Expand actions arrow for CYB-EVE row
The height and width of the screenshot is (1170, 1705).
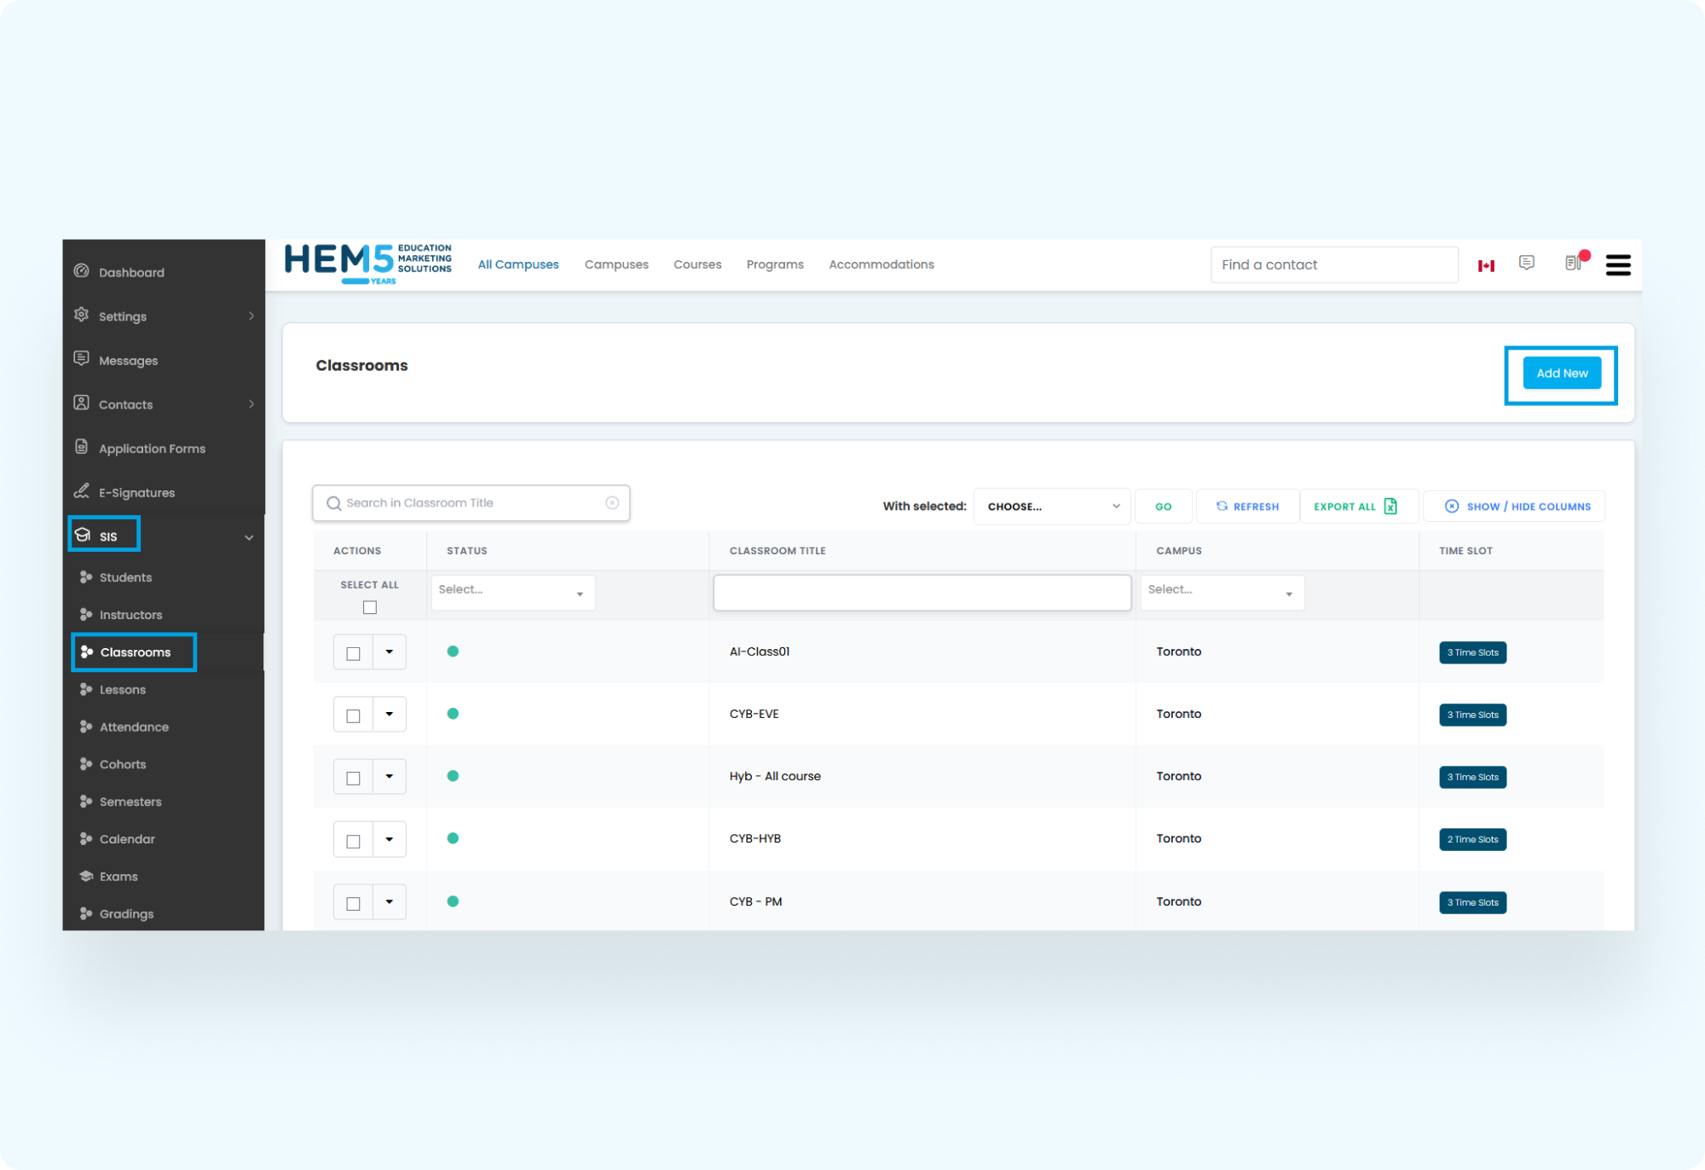(x=390, y=715)
